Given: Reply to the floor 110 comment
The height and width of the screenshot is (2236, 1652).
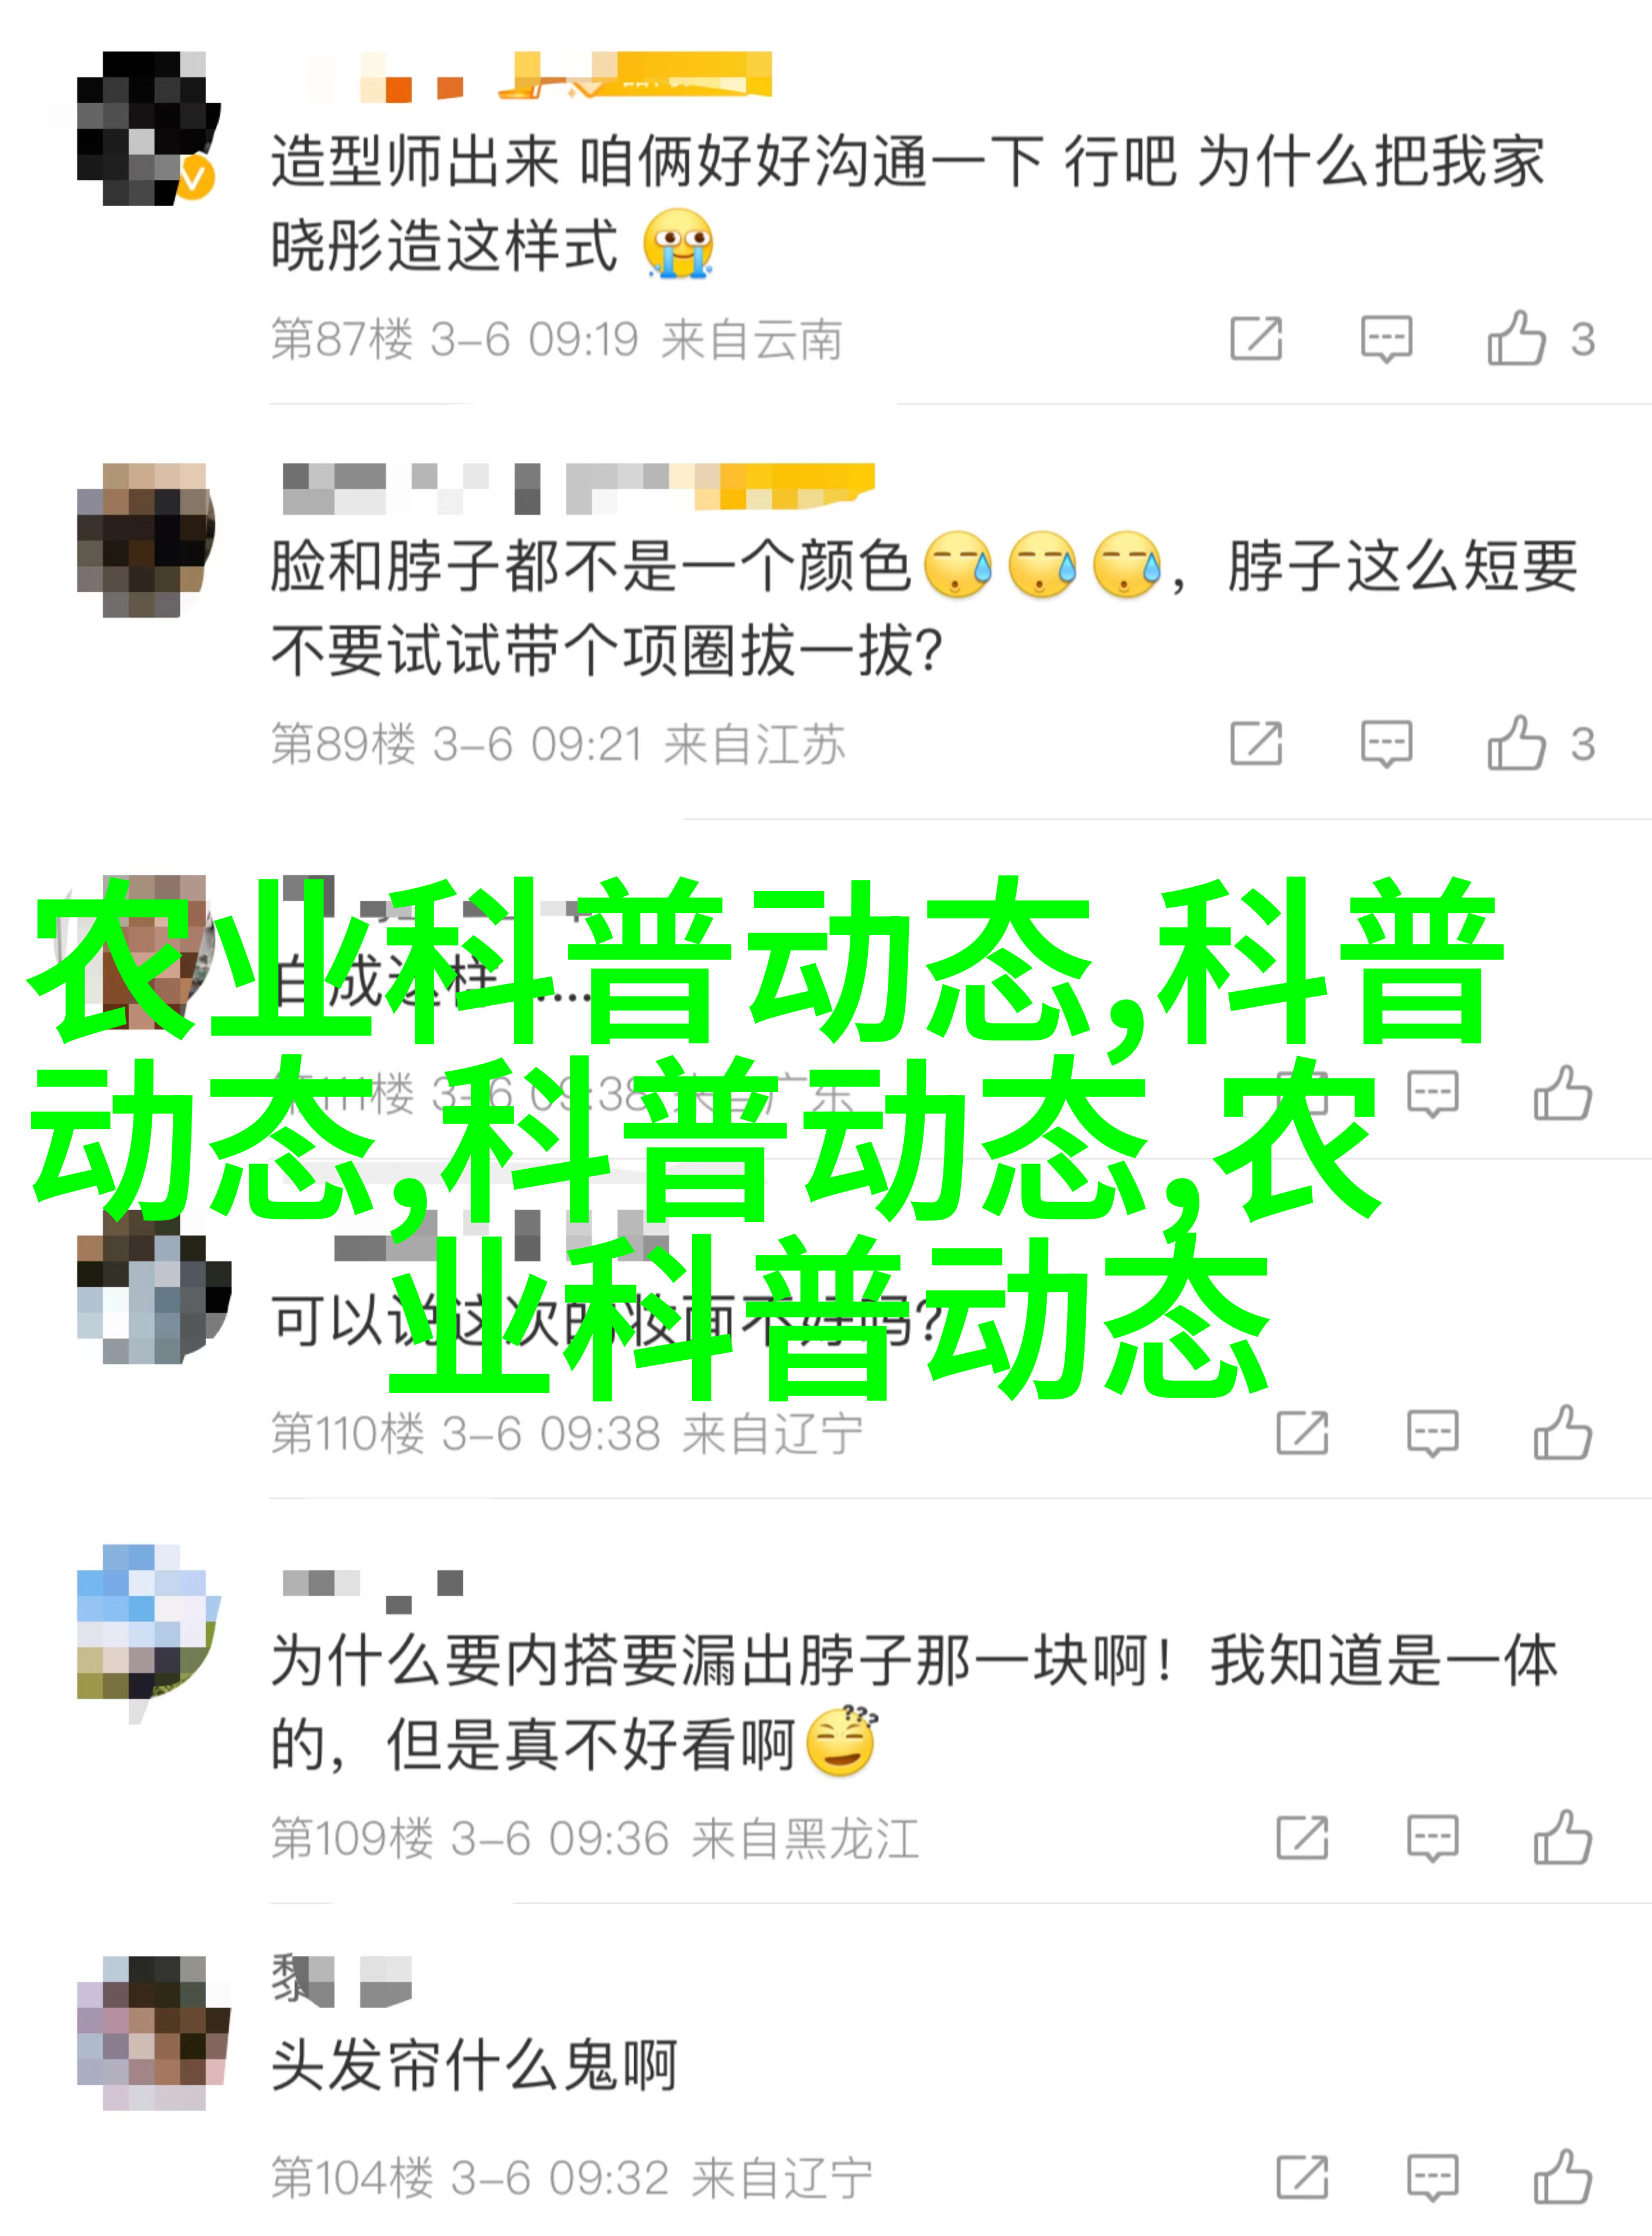Looking at the screenshot, I should click(x=1433, y=1433).
